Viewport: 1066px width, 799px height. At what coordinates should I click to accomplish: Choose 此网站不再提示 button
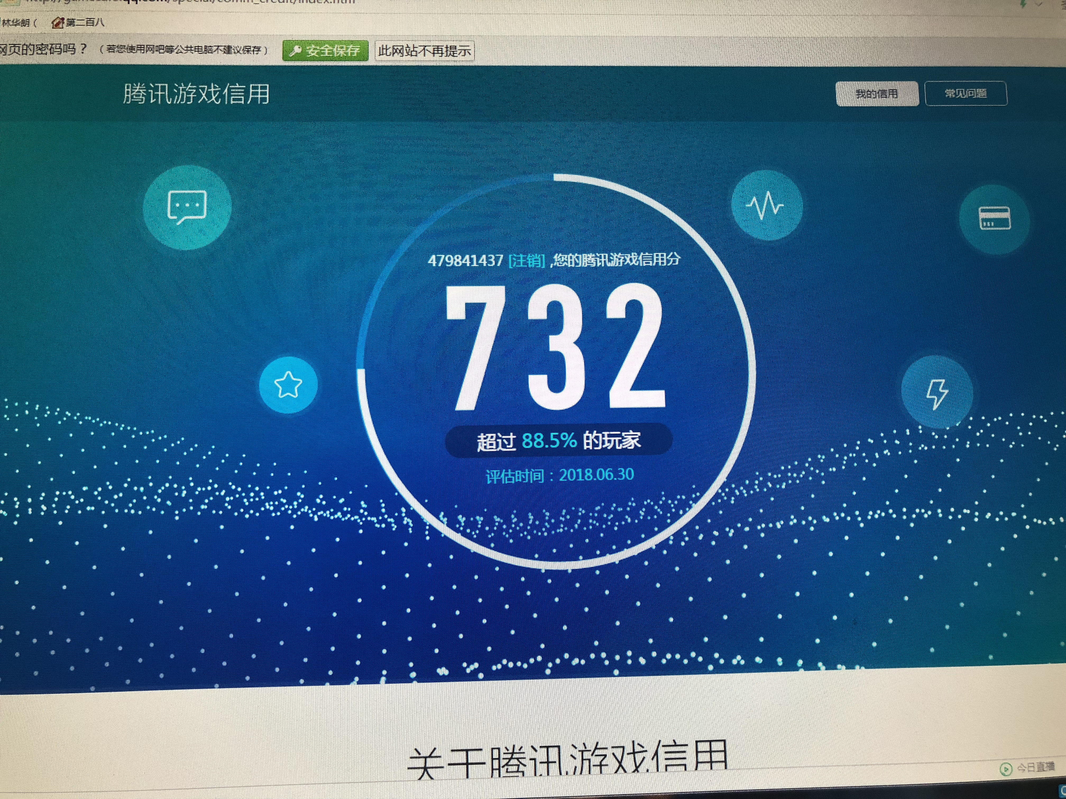click(425, 50)
